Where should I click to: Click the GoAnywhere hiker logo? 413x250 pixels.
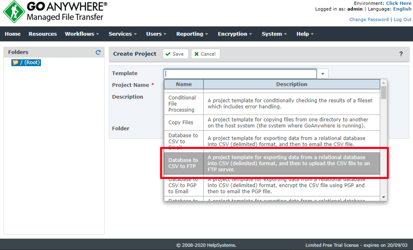point(14,12)
